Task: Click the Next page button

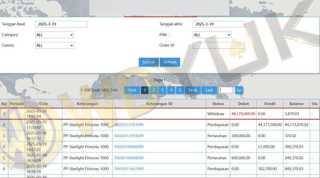Action: click(193, 90)
